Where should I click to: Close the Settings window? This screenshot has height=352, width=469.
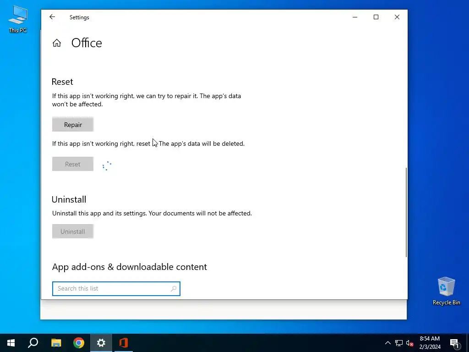coord(397,17)
